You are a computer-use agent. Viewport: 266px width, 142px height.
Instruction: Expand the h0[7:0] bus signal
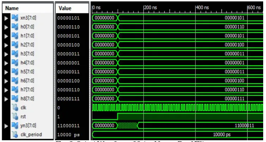point(6,27)
